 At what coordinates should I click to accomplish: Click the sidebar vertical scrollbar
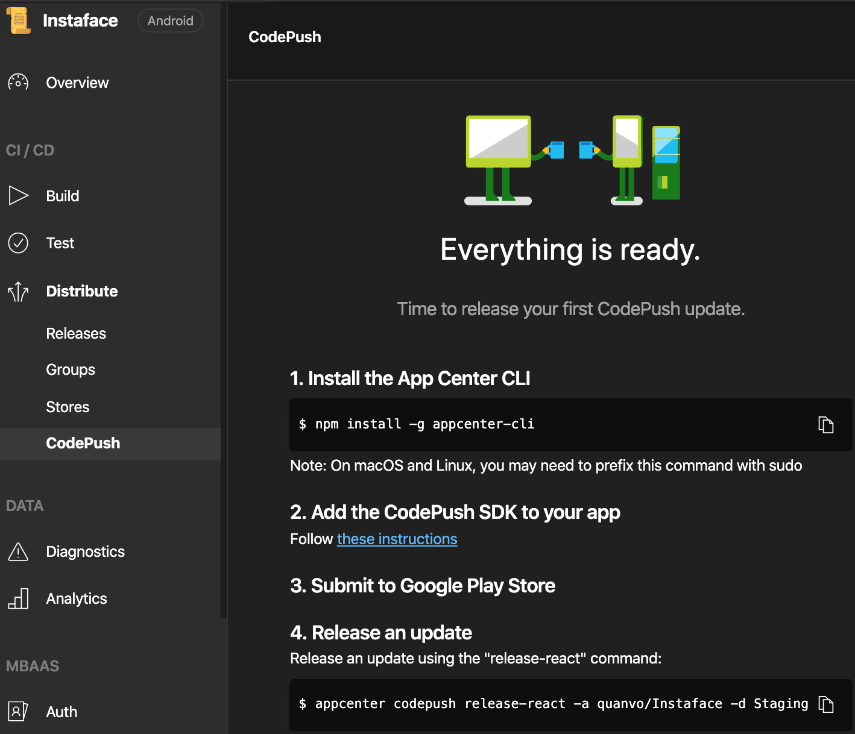click(224, 310)
